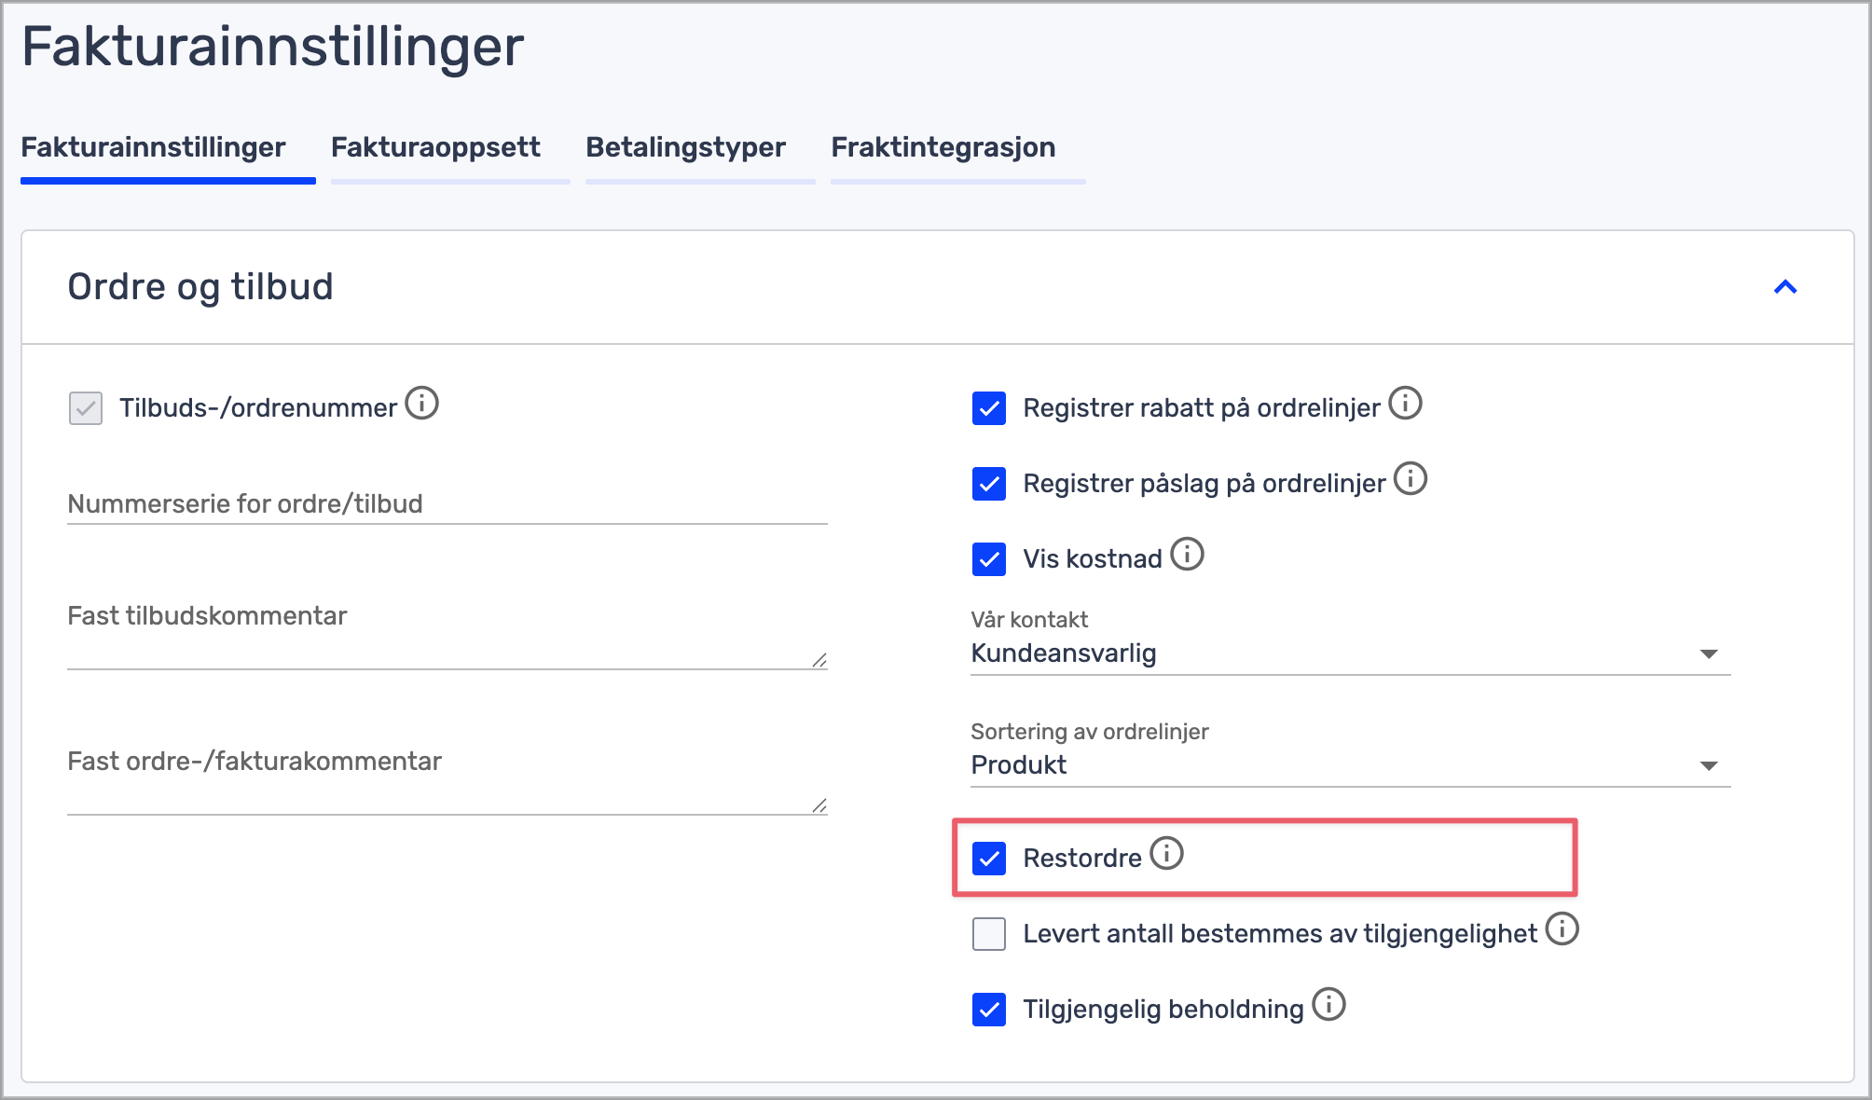
Task: Show info for Levert antall bestemmes av tilgjengelighet
Action: coord(1562,929)
